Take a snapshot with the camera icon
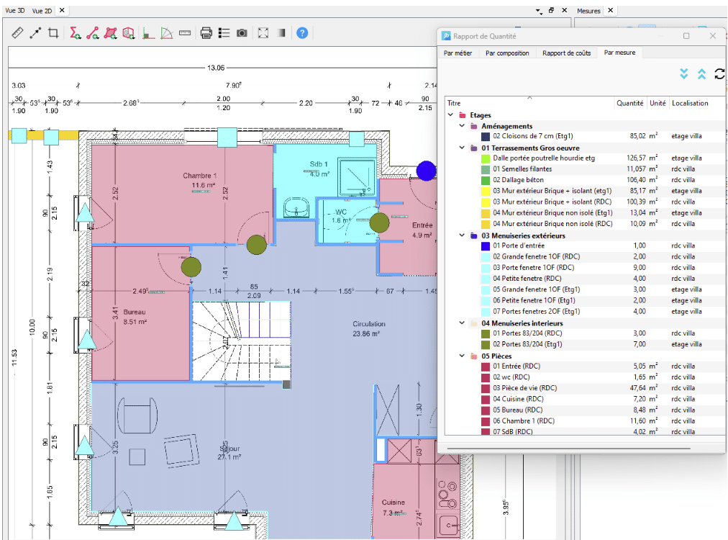 pos(242,33)
